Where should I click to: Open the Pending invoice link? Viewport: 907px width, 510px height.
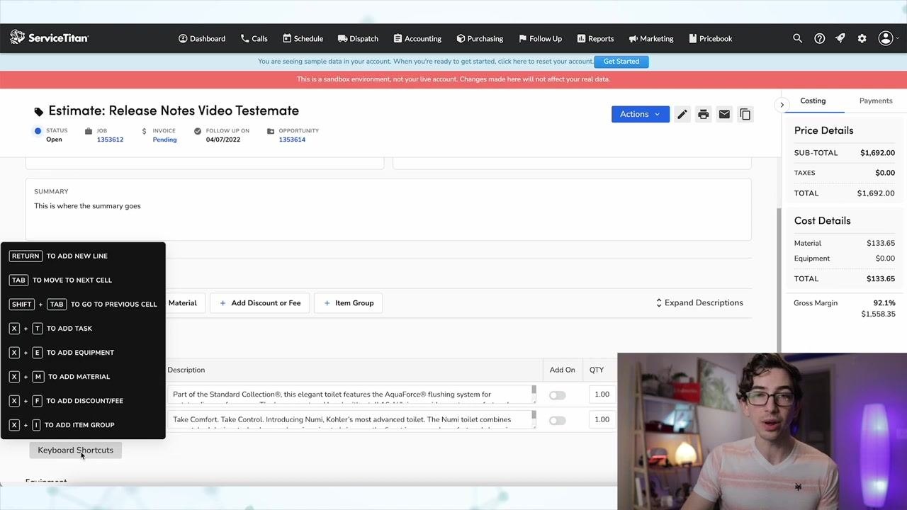pyautogui.click(x=164, y=140)
